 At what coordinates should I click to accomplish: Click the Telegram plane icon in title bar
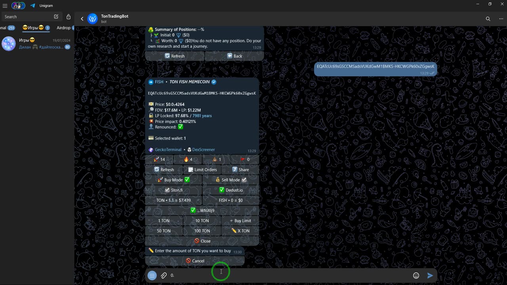point(32,6)
